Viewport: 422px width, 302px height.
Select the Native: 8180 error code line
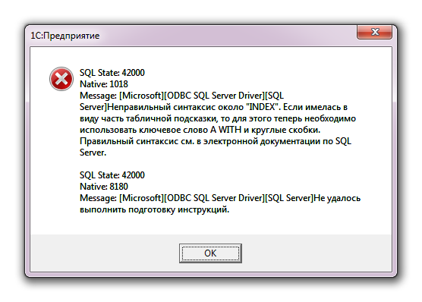tap(104, 187)
